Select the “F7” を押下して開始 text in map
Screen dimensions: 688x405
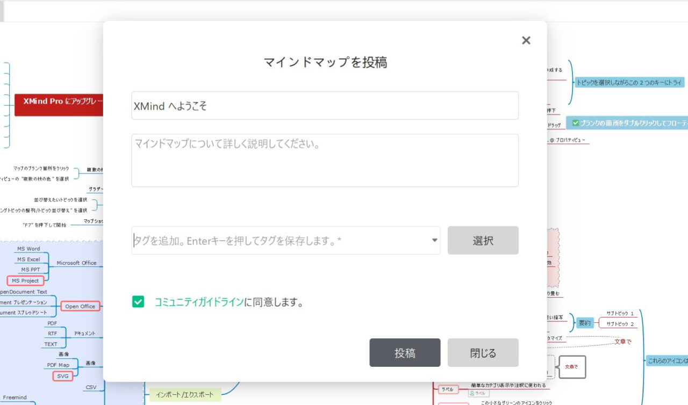pos(45,225)
